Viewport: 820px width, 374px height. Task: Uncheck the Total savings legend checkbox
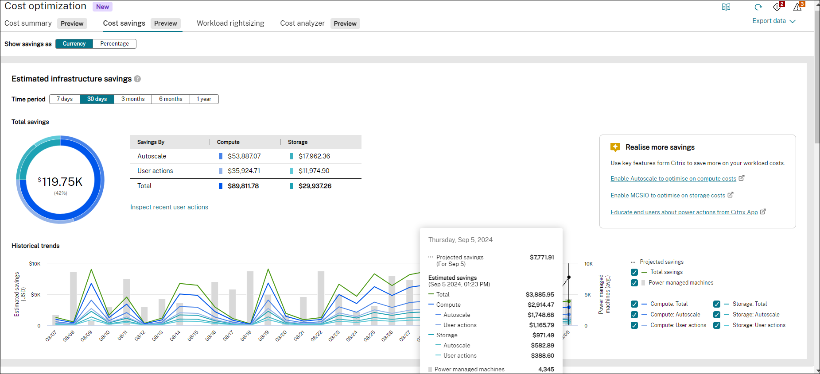click(634, 272)
